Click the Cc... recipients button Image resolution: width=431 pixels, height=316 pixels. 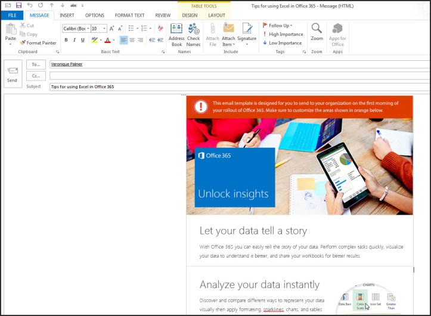[x=36, y=76]
